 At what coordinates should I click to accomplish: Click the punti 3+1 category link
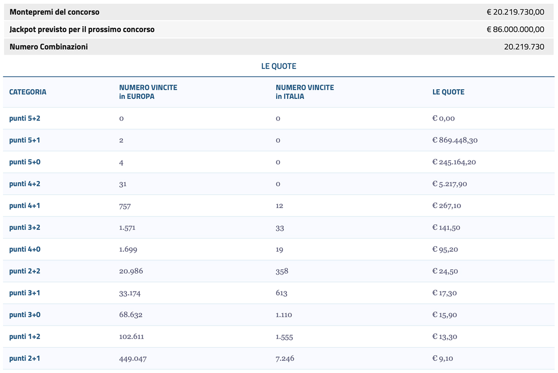point(24,293)
